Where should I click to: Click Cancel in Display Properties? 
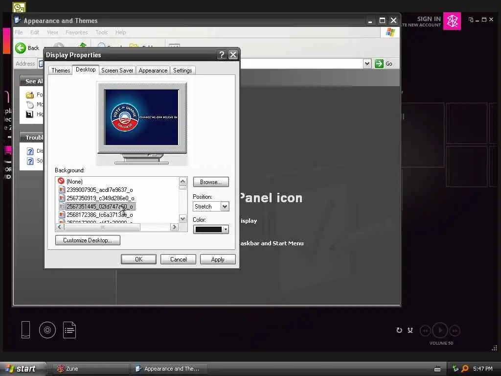point(178,259)
